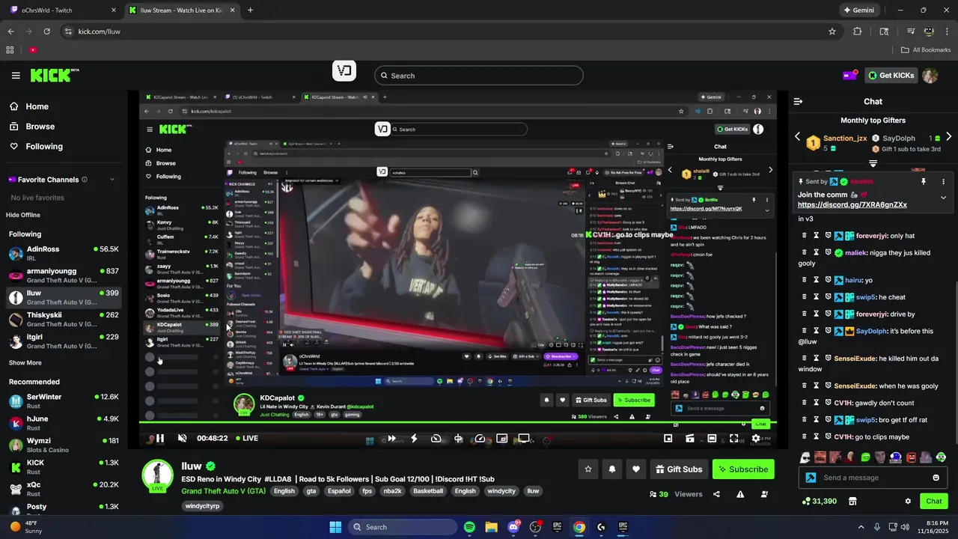Open a new browser tab
The height and width of the screenshot is (539, 958).
point(250,10)
